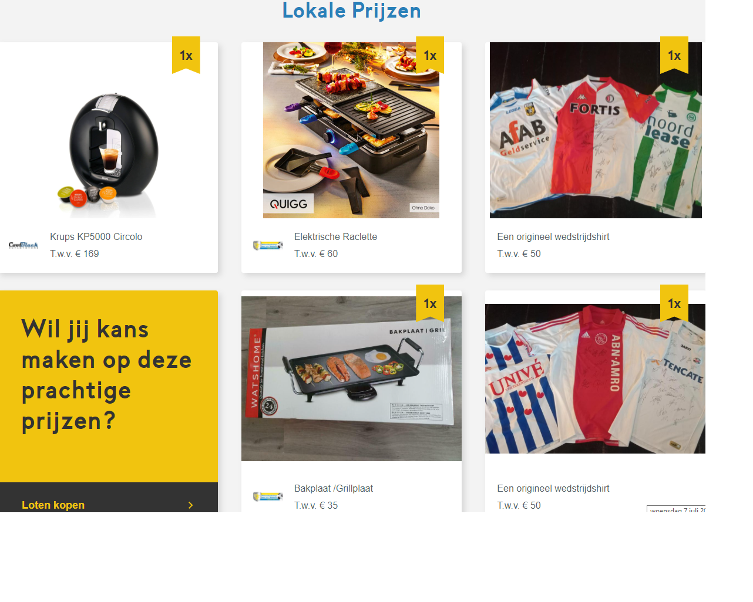Screen dimensions: 753x602
Task: Click the 1x badge on Bakplaat card
Action: [x=430, y=303]
